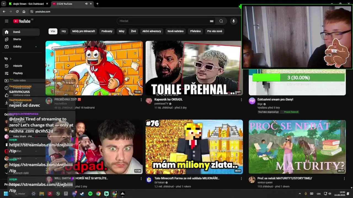Open peeetaaaTV channel avatar

149,101
